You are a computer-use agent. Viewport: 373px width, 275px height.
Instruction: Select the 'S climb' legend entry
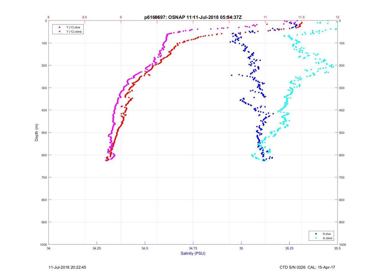click(x=328, y=238)
